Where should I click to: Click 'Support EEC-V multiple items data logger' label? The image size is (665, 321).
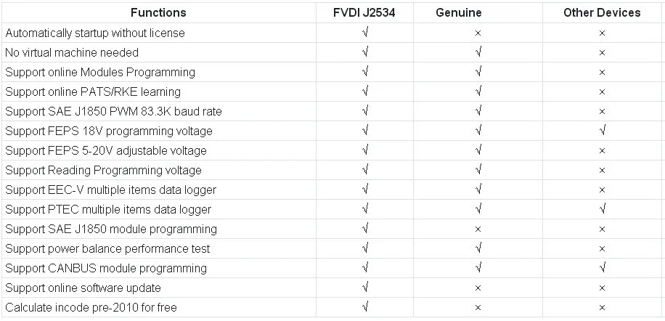(110, 190)
